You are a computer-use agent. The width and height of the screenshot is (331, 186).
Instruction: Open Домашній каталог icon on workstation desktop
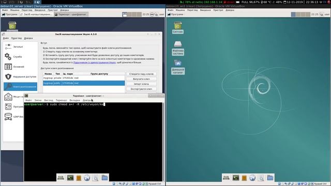tap(178, 67)
